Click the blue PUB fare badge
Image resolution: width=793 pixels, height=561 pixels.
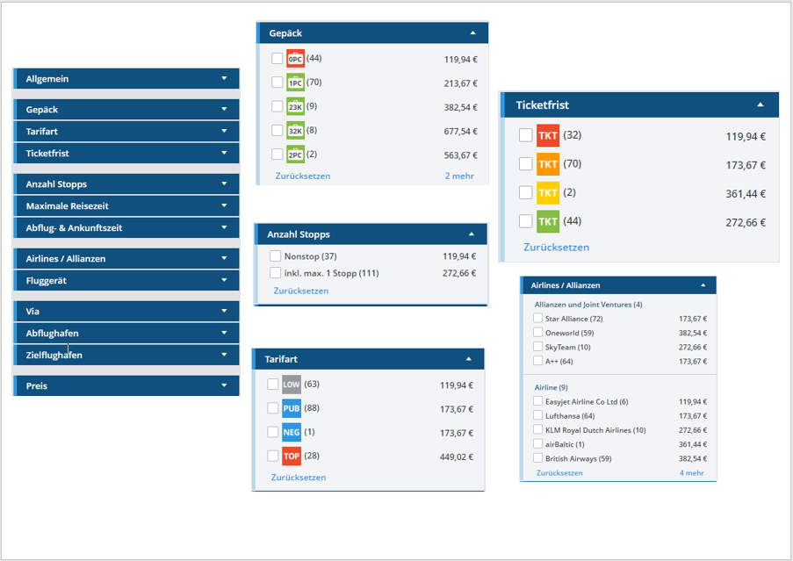pyautogui.click(x=292, y=408)
